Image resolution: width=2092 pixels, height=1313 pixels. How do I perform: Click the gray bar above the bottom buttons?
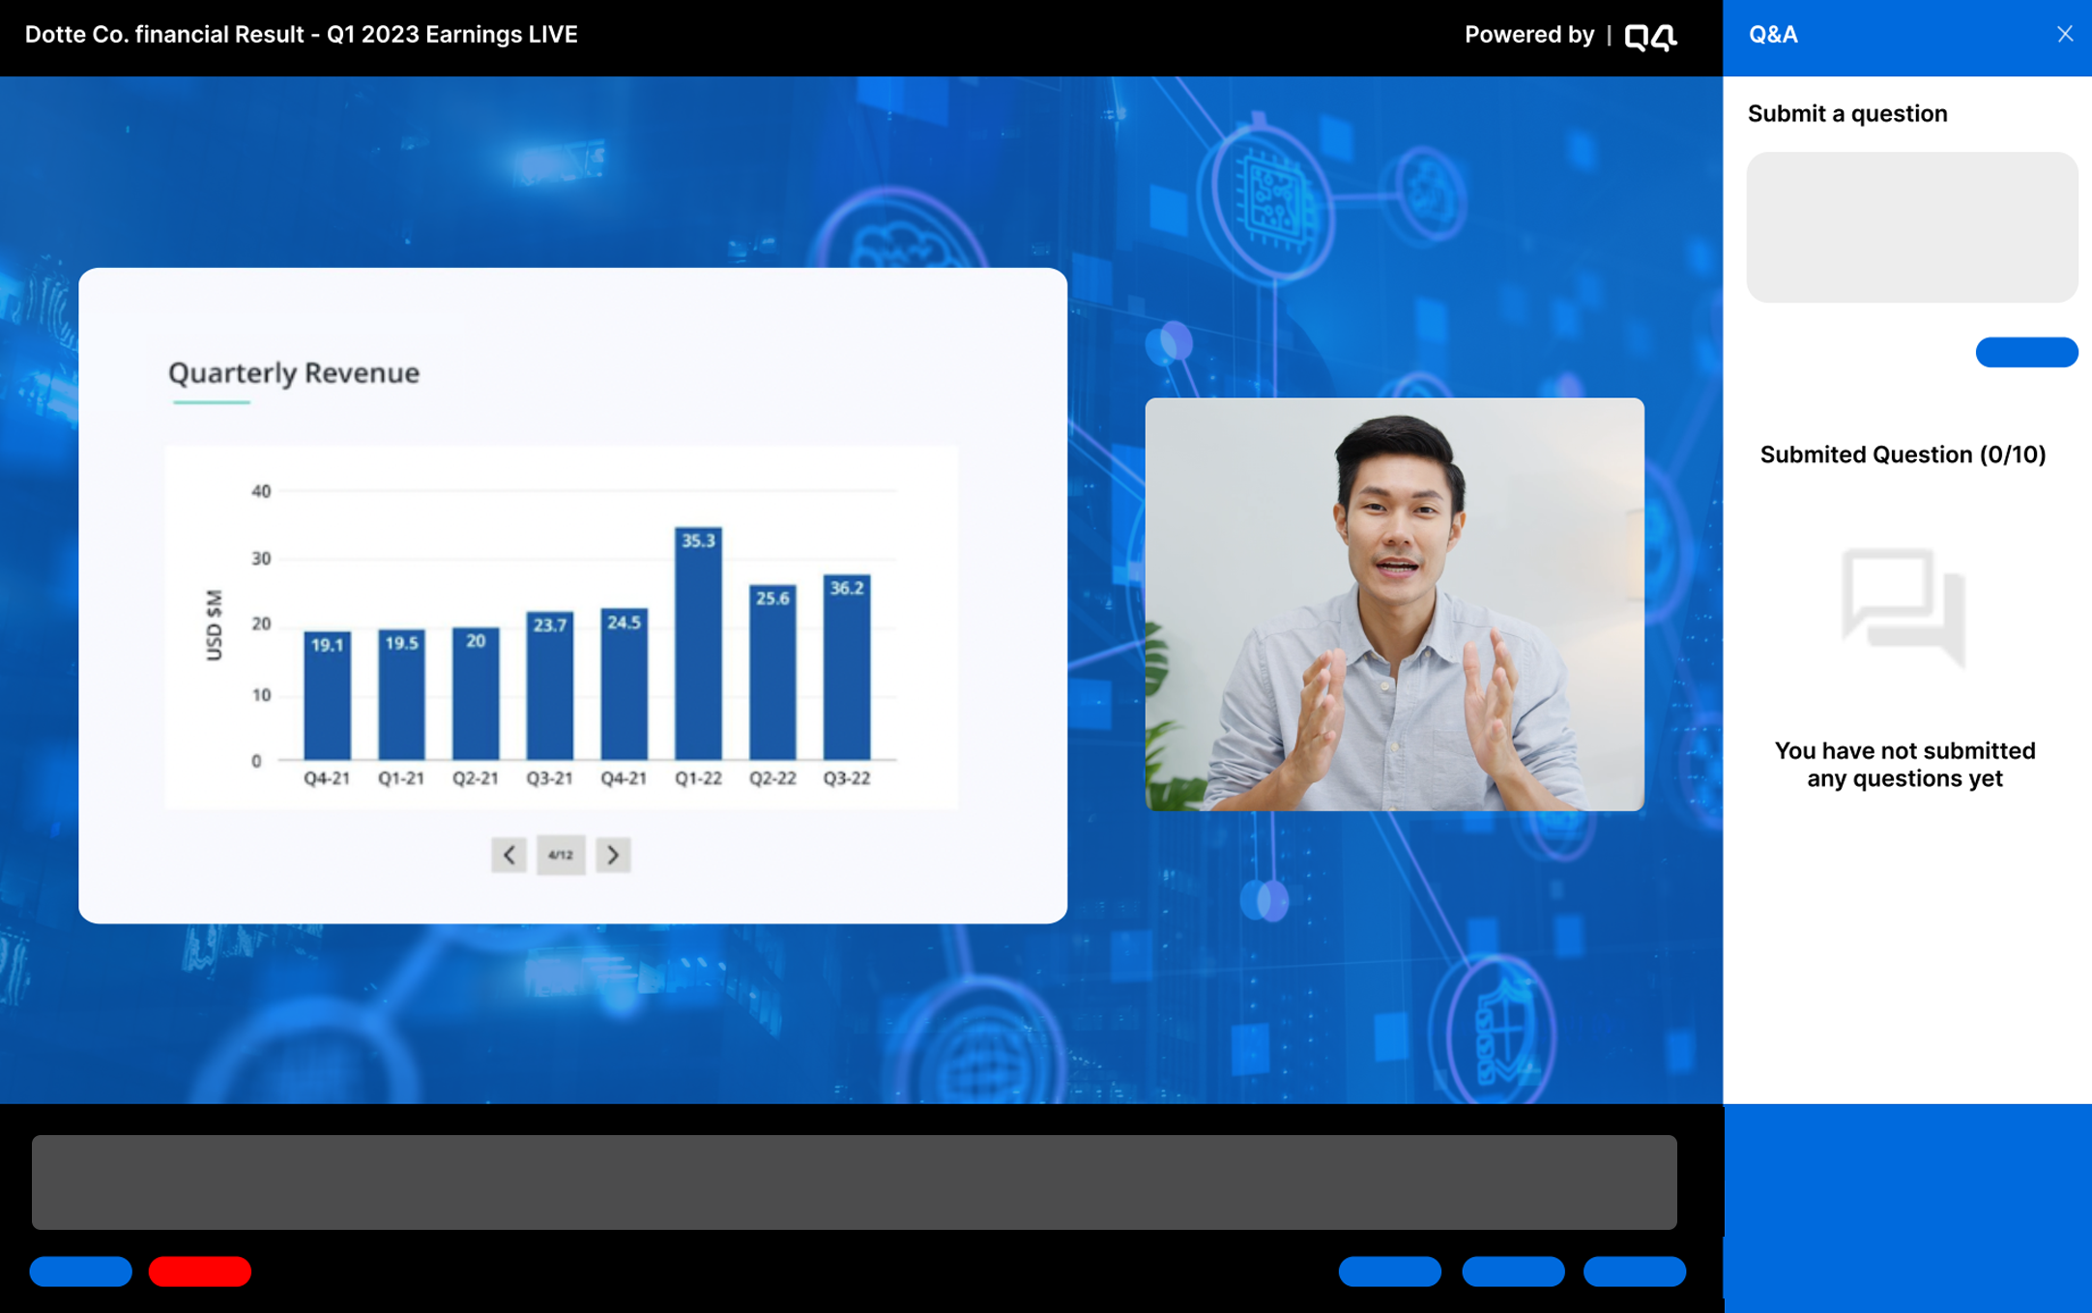[x=854, y=1182]
